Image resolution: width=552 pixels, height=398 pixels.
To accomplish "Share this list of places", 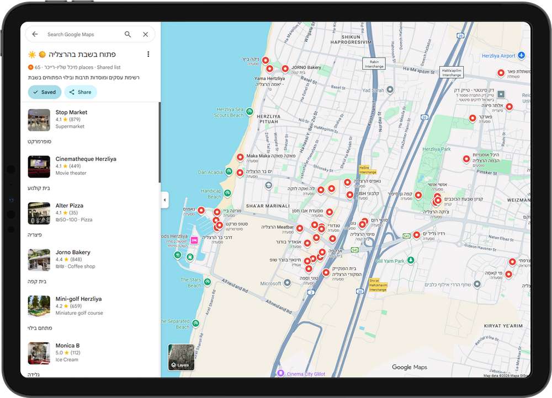I will [x=81, y=92].
